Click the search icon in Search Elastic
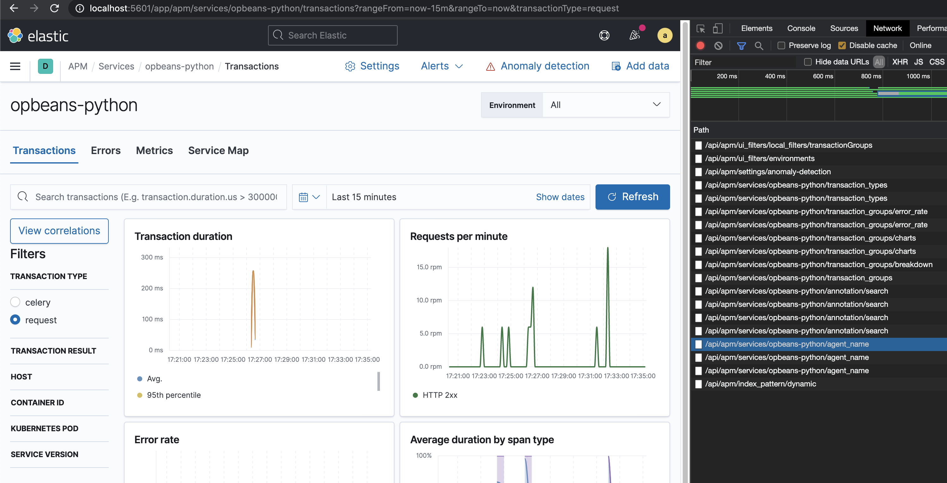 point(278,35)
